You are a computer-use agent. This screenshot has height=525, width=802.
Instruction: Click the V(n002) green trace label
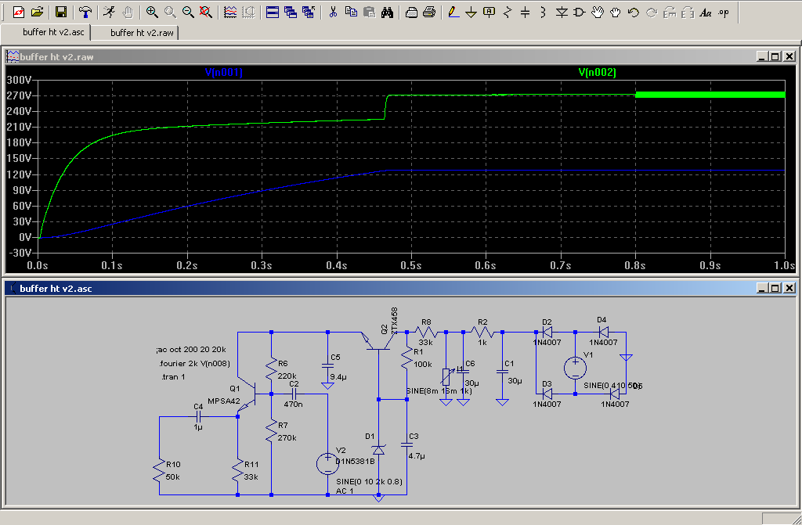tap(597, 73)
